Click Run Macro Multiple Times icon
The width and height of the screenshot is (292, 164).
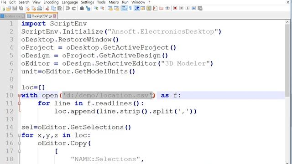coord(193,8)
